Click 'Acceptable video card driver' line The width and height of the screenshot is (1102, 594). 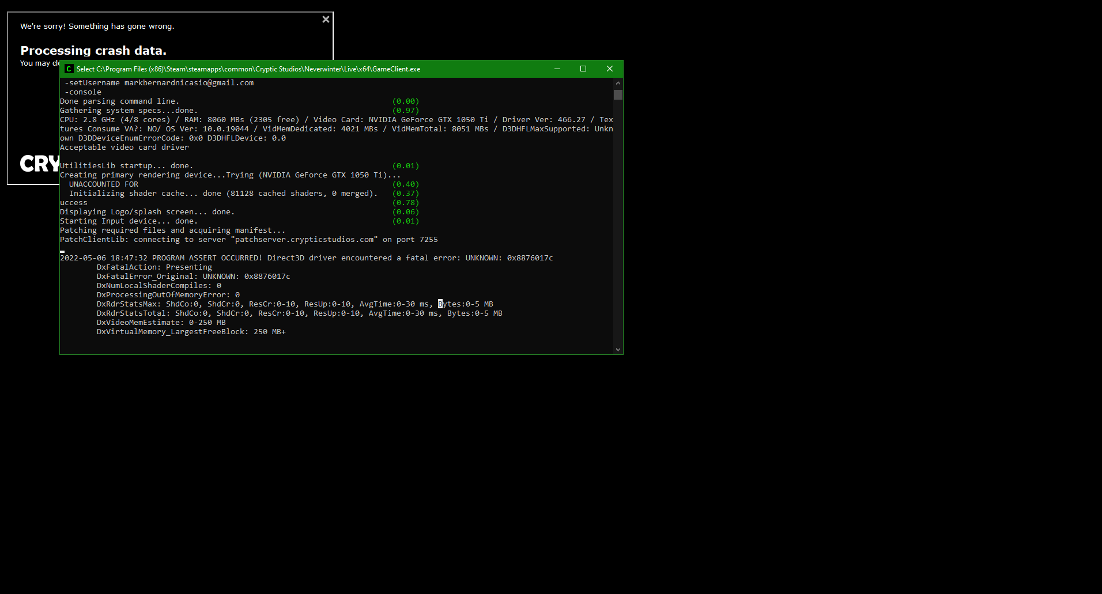point(124,147)
